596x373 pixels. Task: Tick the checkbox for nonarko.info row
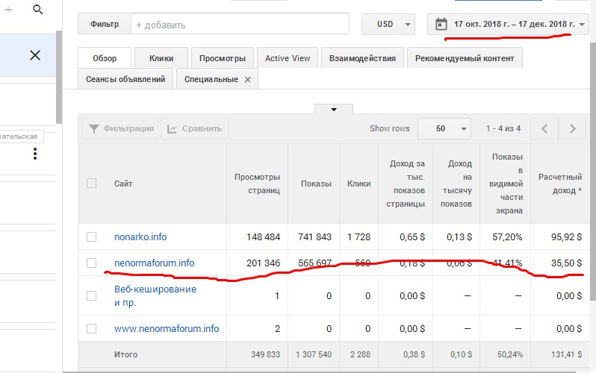[91, 236]
